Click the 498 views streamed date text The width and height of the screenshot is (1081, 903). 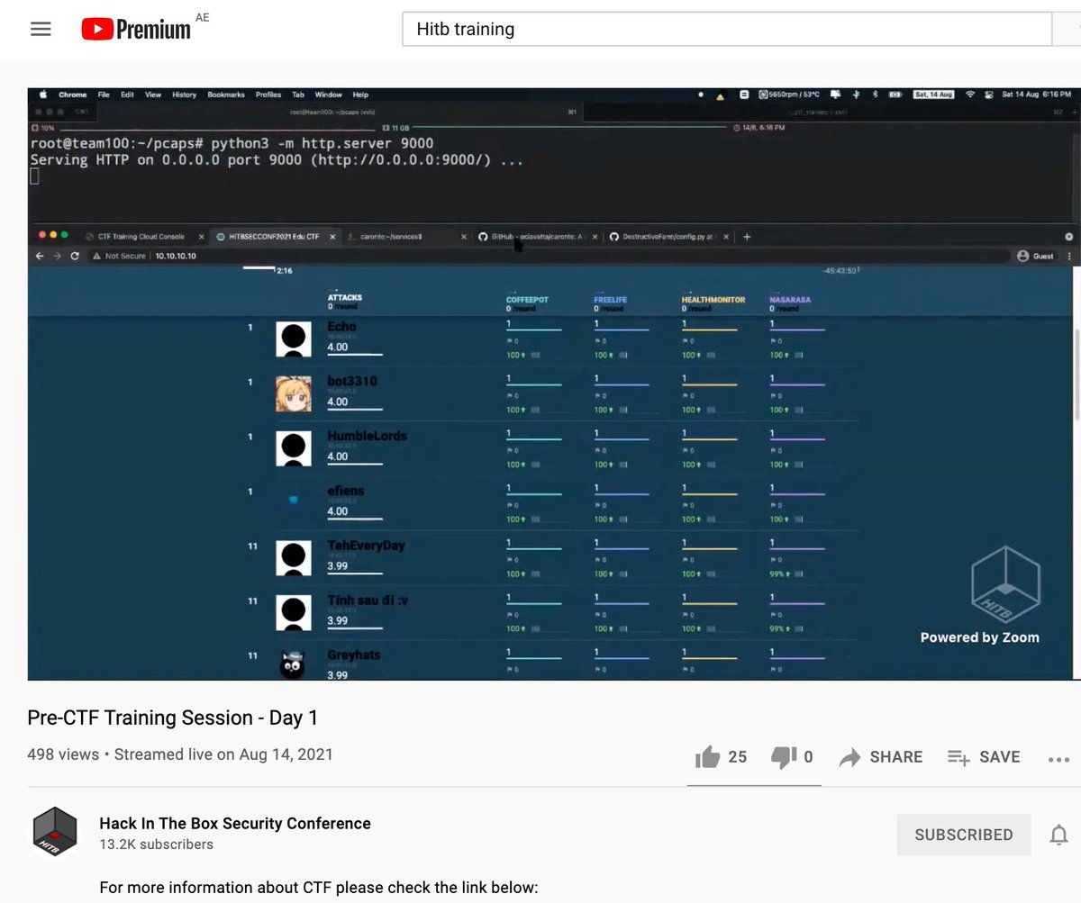coord(180,754)
